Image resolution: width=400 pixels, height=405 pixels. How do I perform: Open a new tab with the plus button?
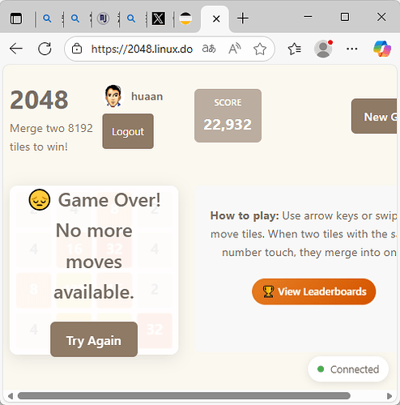[x=243, y=19]
